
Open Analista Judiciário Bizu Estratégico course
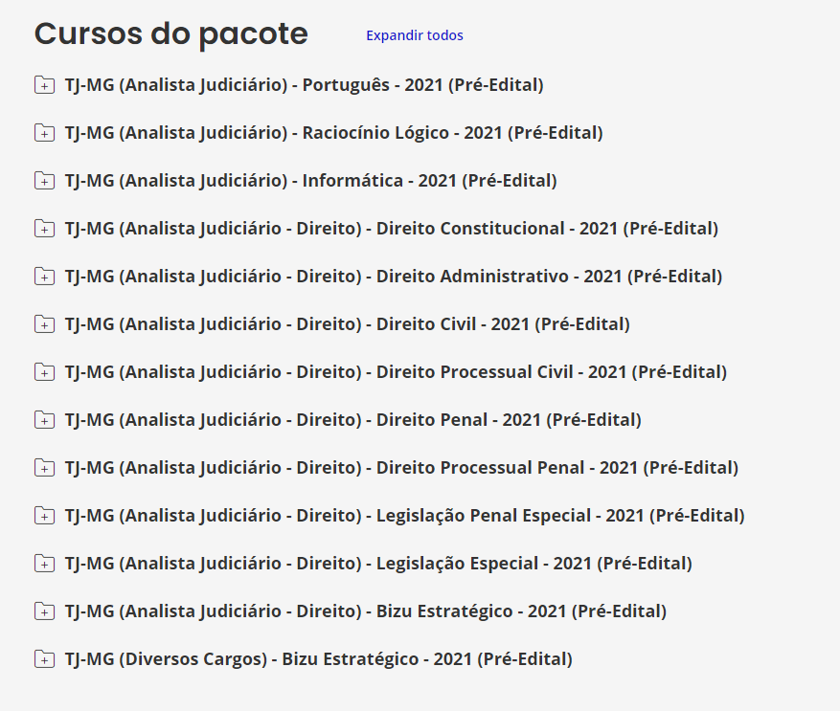pyautogui.click(x=366, y=611)
